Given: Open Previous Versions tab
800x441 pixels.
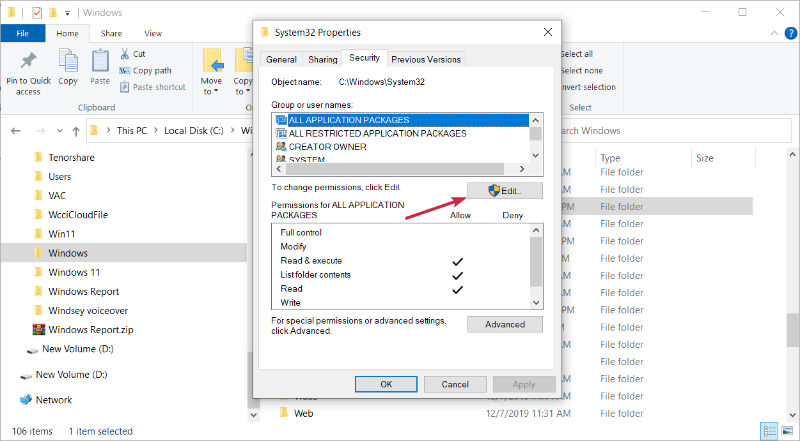Looking at the screenshot, I should pyautogui.click(x=426, y=59).
